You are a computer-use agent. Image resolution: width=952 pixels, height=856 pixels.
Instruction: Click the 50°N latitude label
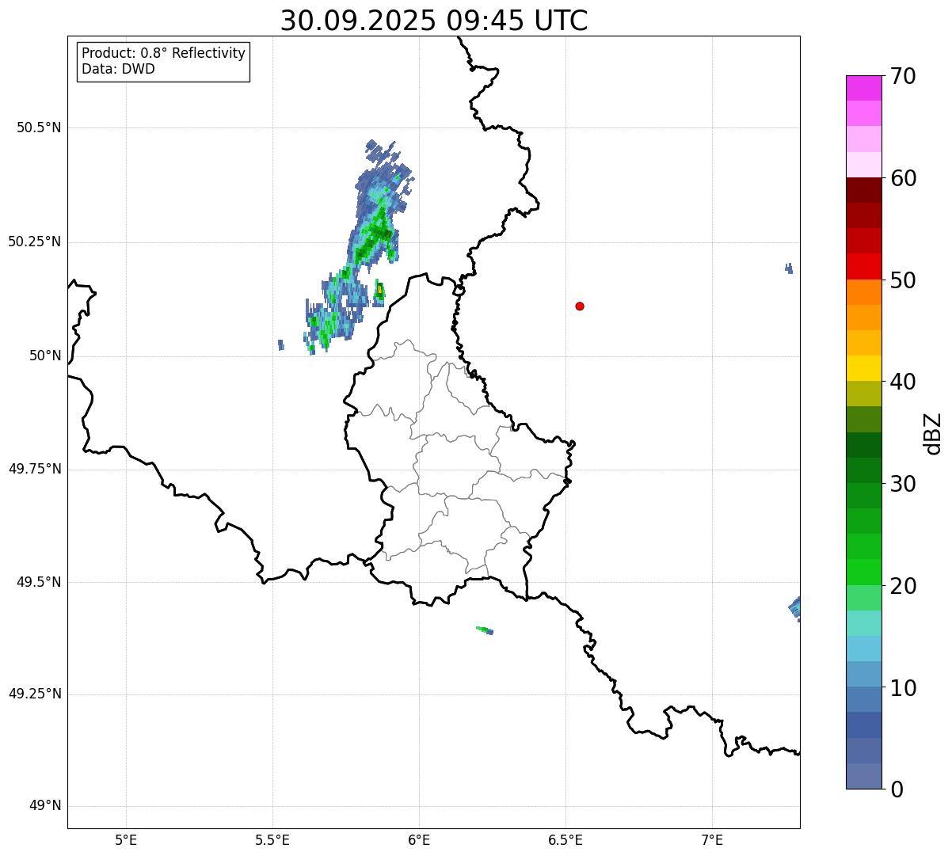[45, 356]
